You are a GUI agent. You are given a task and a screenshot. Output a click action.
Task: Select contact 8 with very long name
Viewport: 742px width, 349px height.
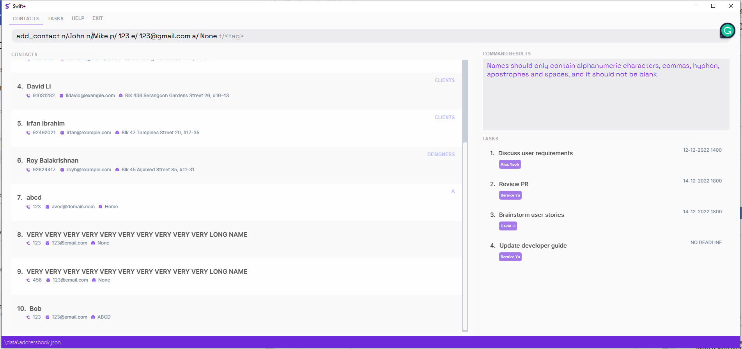click(x=236, y=239)
